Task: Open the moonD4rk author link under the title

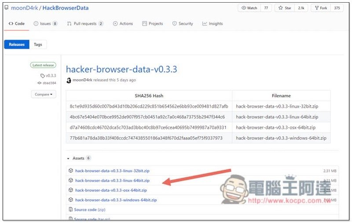Action: 82,80
